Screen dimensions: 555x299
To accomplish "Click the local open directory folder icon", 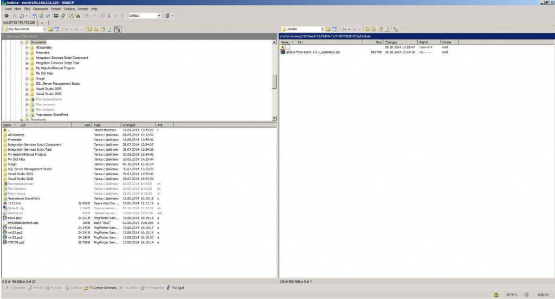I will point(50,29).
